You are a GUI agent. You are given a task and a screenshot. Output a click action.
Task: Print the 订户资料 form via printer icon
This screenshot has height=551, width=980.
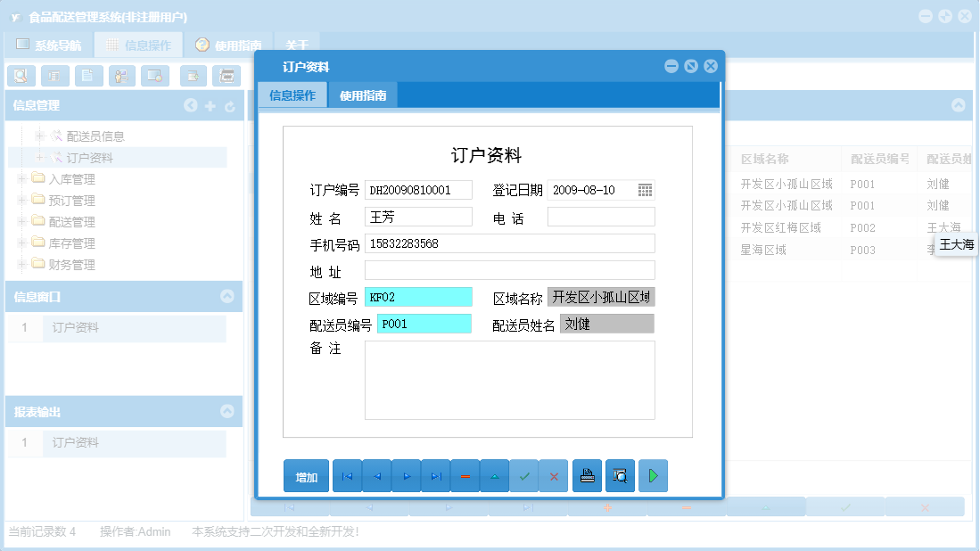click(587, 475)
